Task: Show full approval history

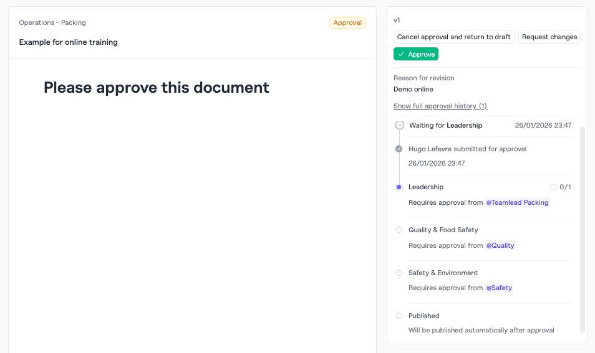Action: tap(440, 106)
